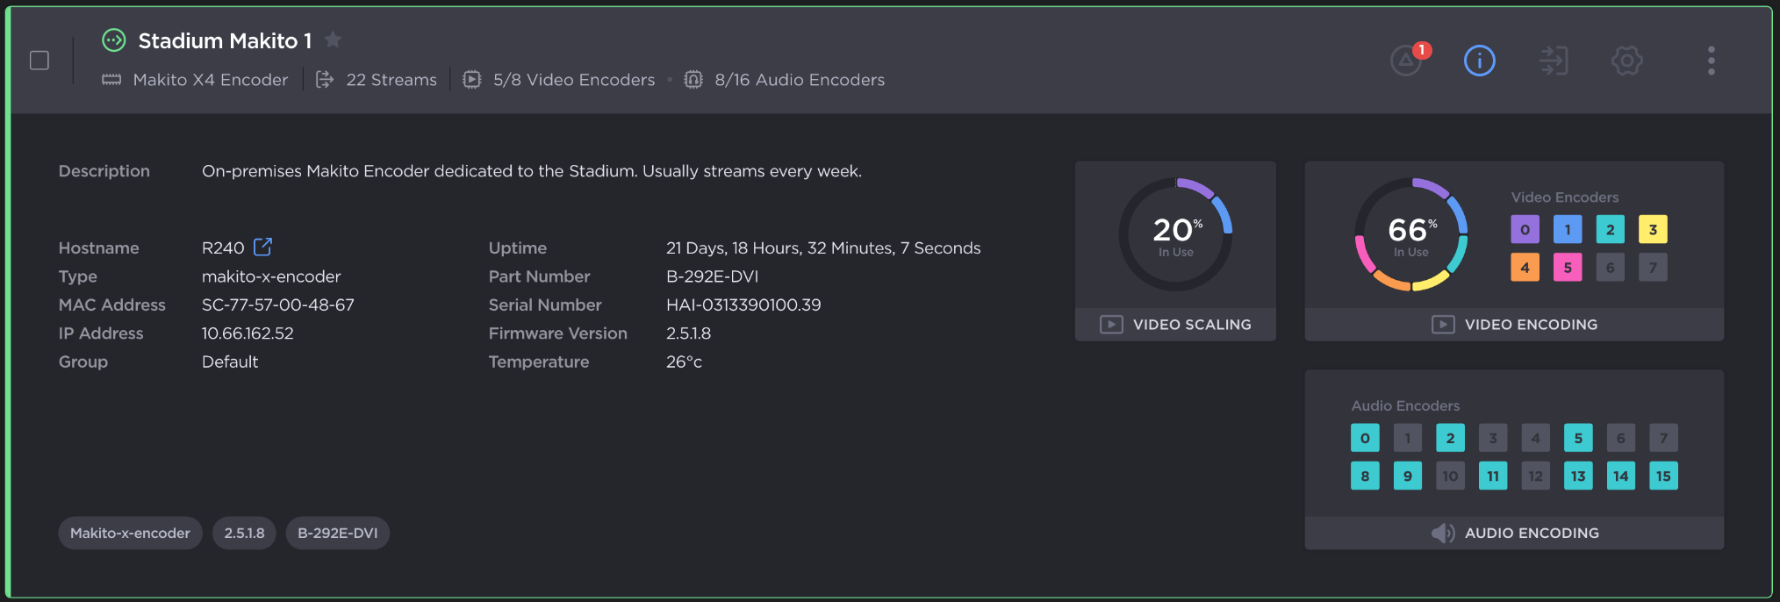The height and width of the screenshot is (602, 1780).
Task: Click the Makito-x-encoder tag chip
Action: (x=130, y=533)
